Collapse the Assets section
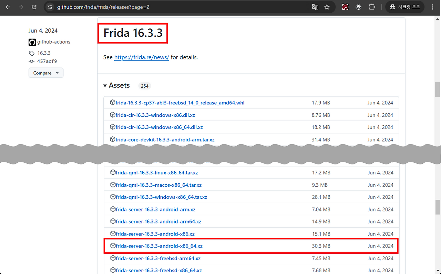The image size is (441, 274). click(116, 85)
